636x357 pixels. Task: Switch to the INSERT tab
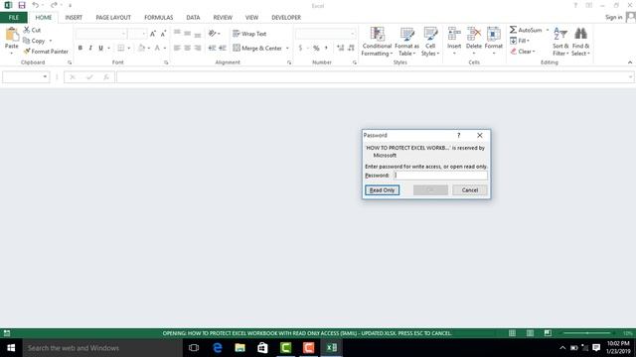pyautogui.click(x=74, y=18)
